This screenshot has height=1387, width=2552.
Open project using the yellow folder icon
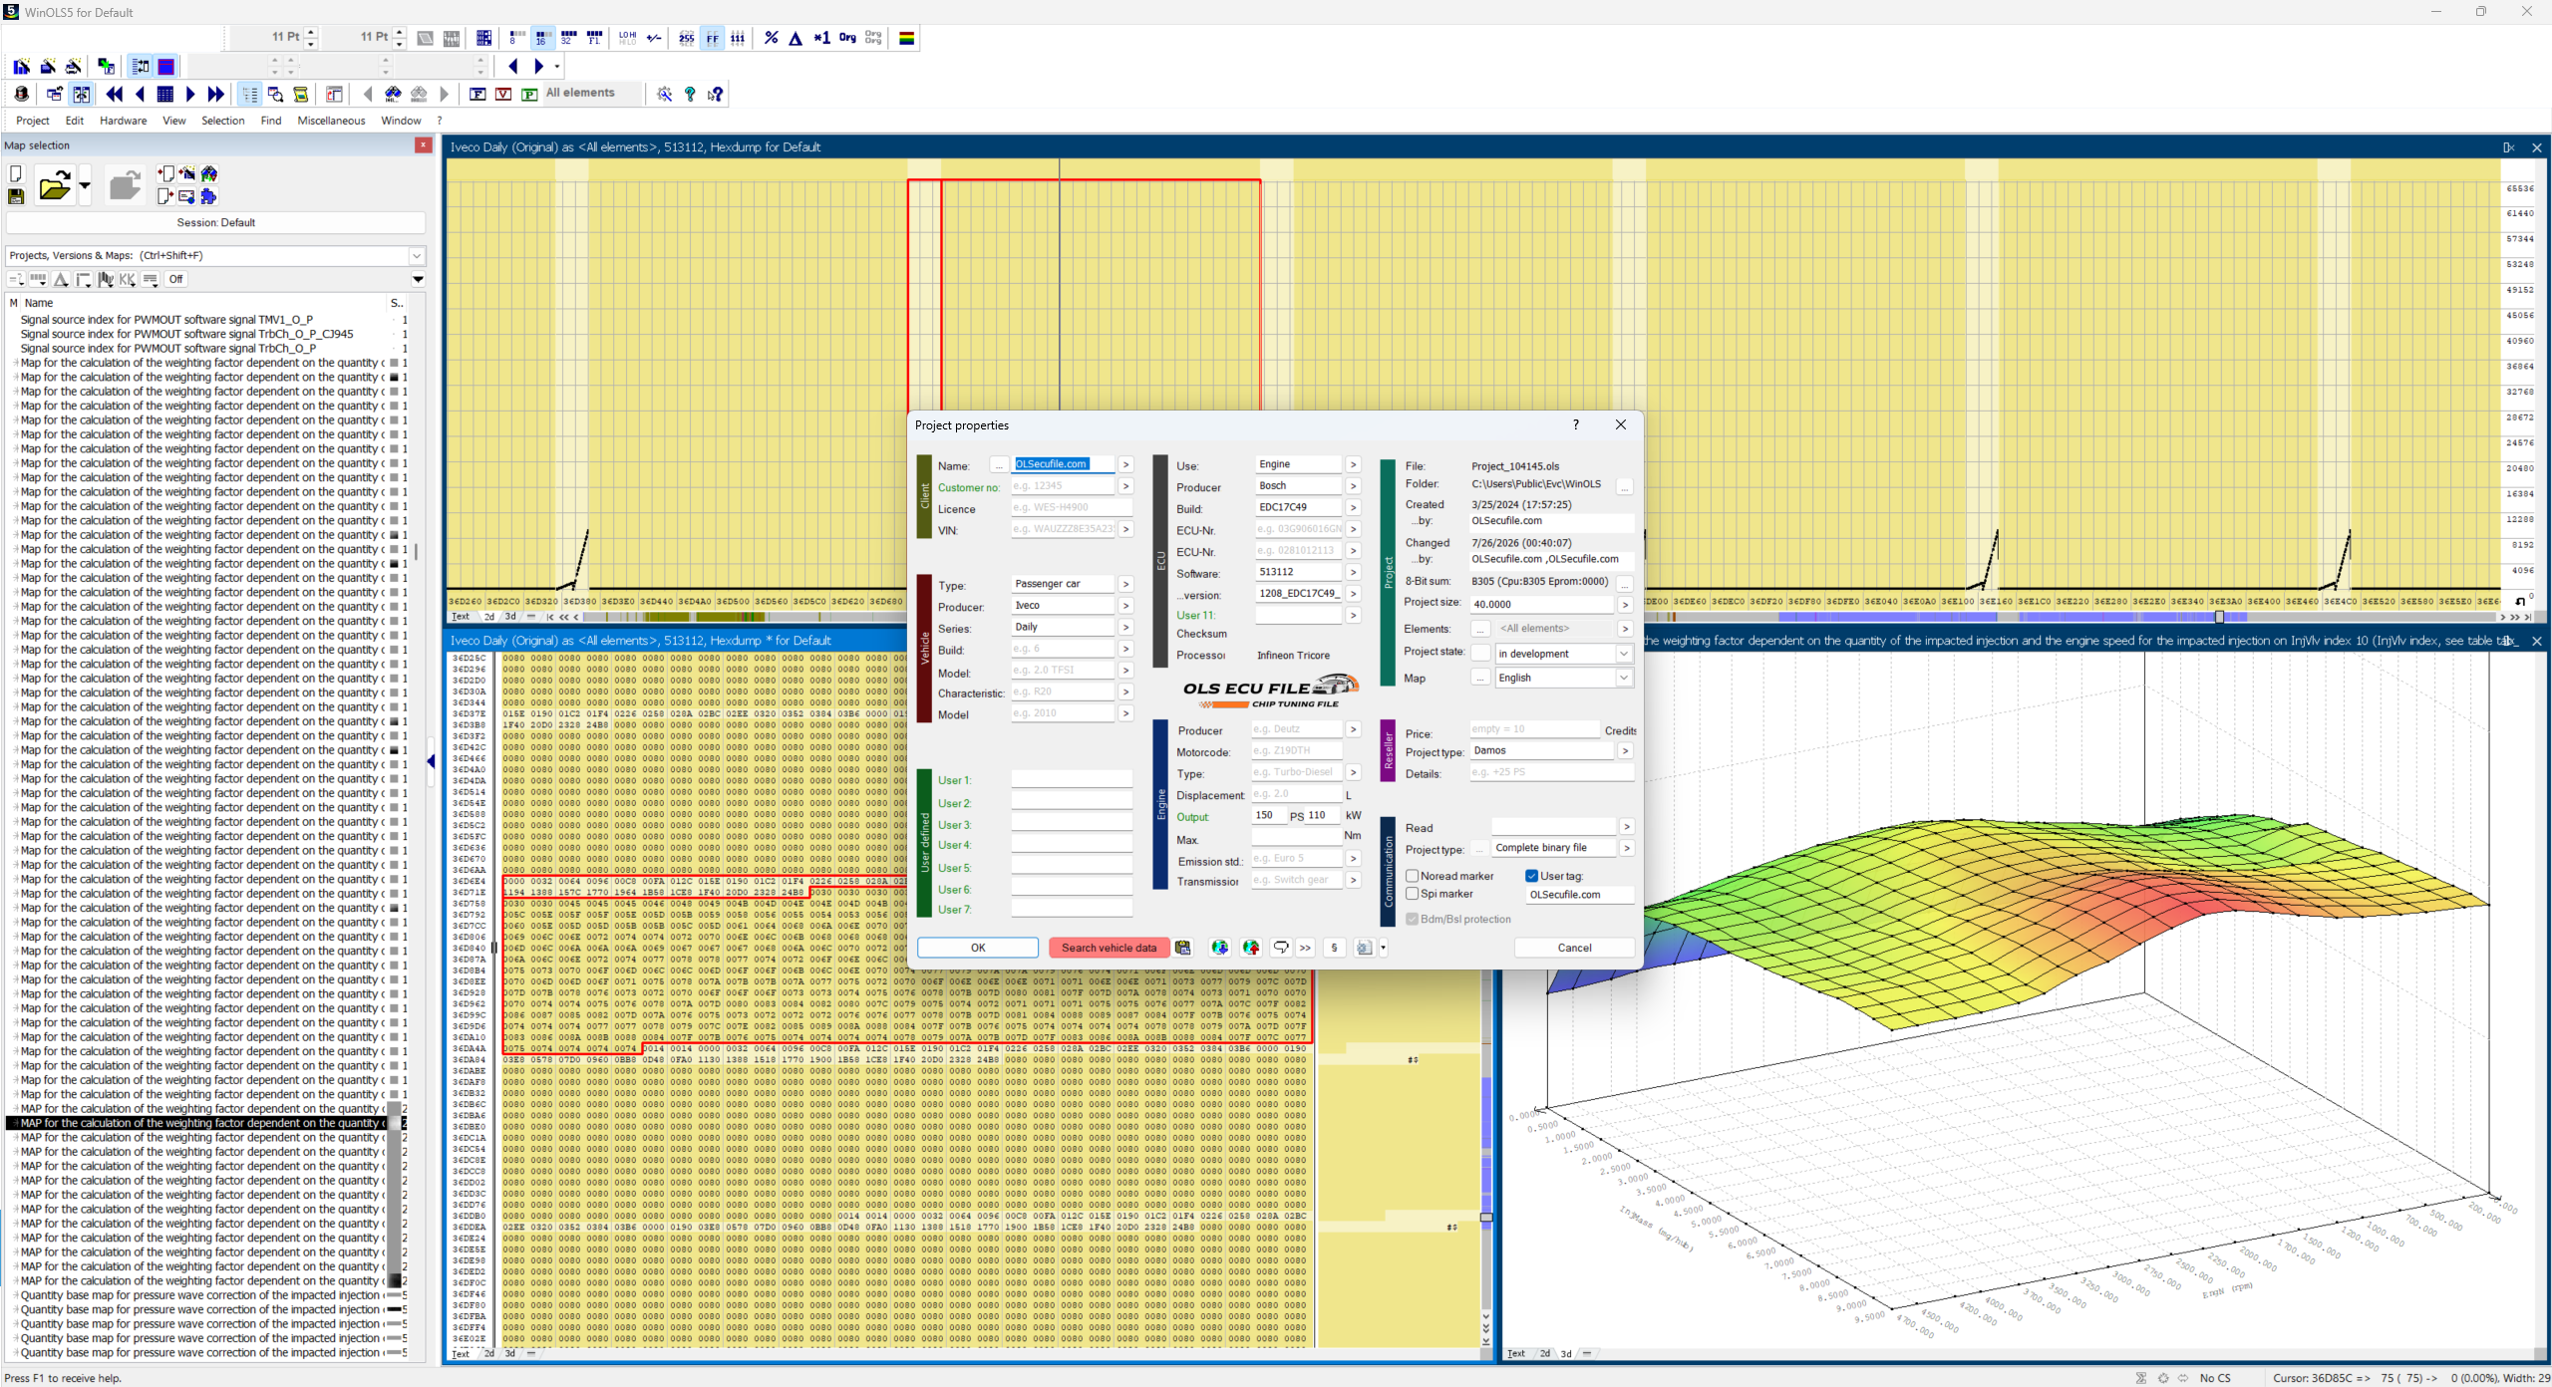pyautogui.click(x=54, y=185)
